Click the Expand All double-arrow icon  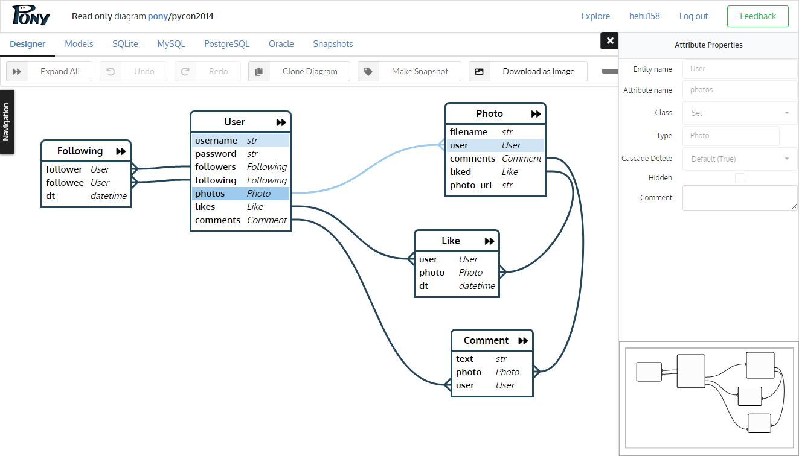tap(17, 71)
